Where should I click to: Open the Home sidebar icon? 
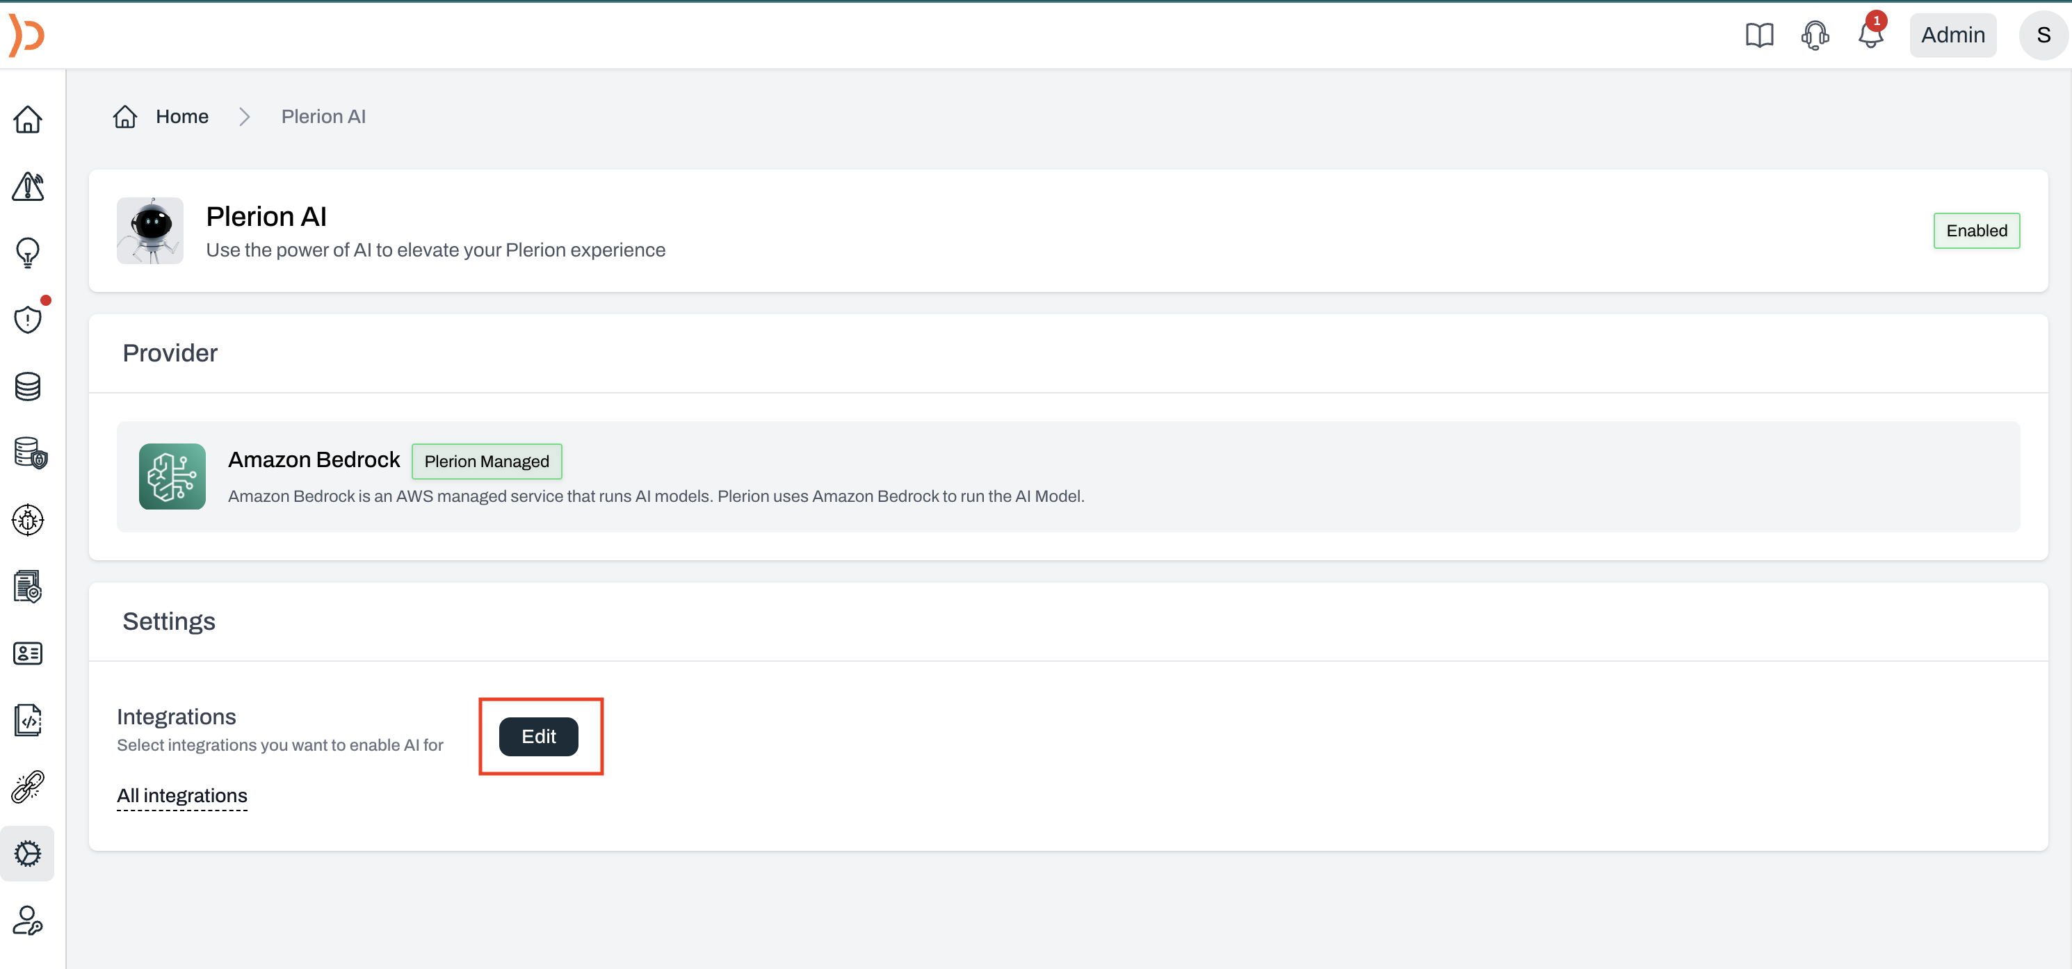click(x=27, y=119)
